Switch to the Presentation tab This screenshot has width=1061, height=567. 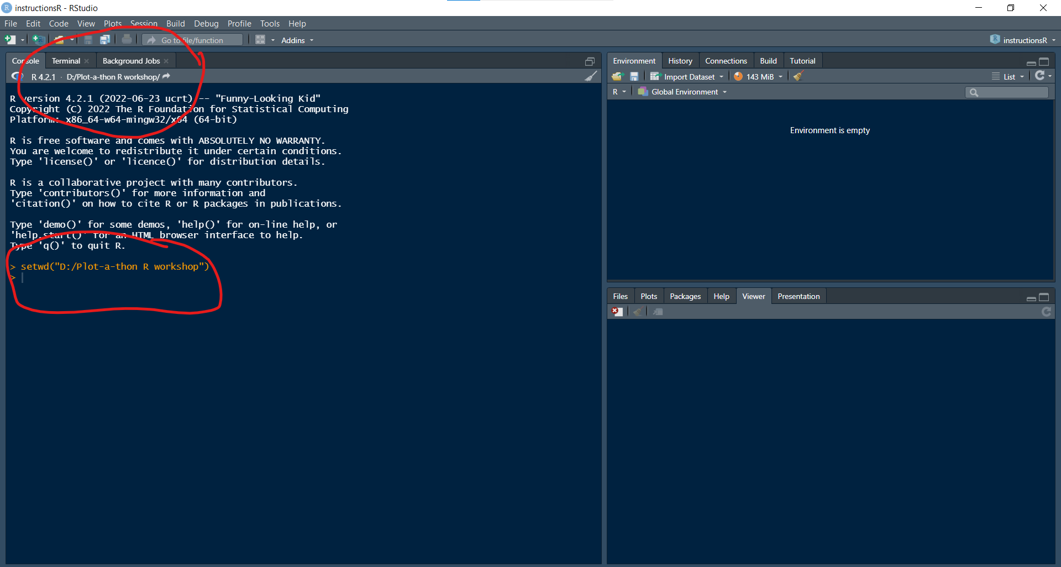pos(799,296)
